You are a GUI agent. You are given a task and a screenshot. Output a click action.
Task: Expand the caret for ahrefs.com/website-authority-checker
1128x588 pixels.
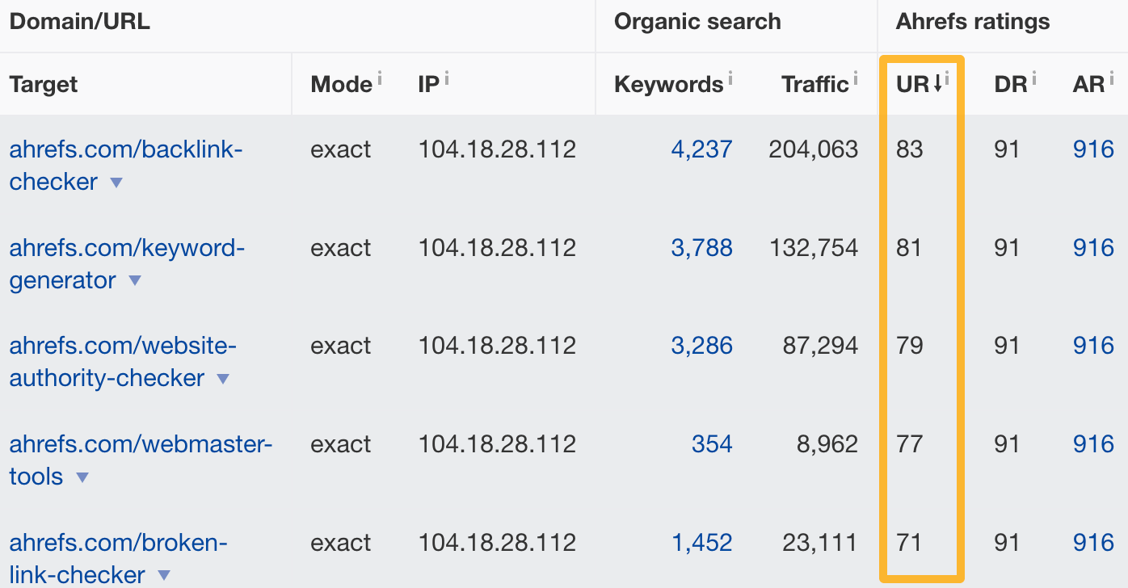[x=224, y=379]
